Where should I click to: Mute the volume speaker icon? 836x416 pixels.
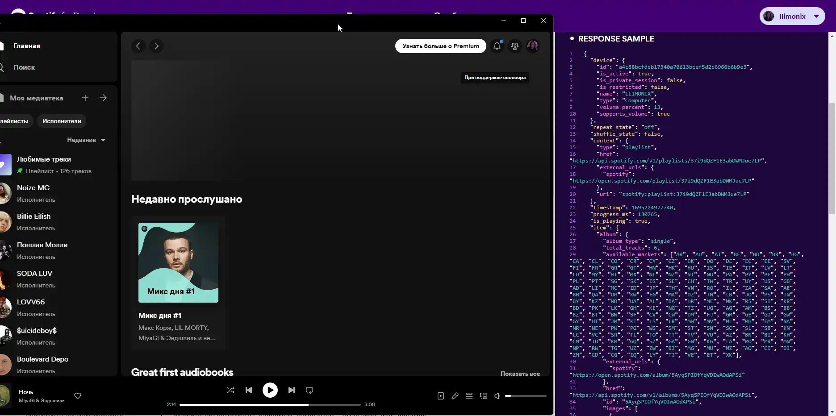pyautogui.click(x=497, y=396)
